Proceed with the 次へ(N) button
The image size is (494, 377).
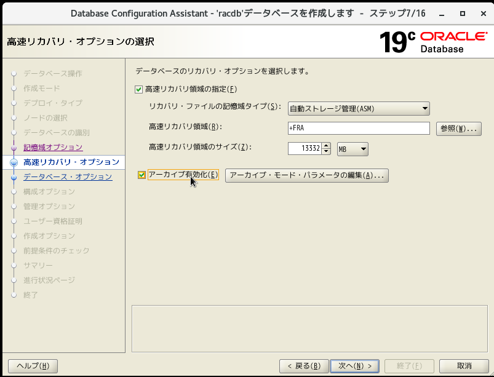click(355, 366)
